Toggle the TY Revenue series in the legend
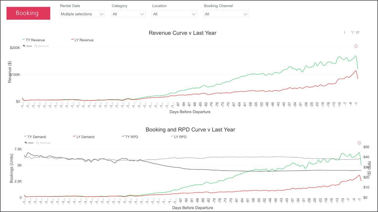Viewport: 378px width, 212px height. click(x=33, y=40)
